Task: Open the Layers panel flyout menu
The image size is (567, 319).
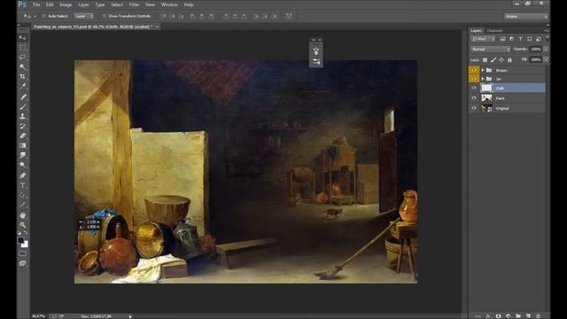Action: [x=547, y=30]
